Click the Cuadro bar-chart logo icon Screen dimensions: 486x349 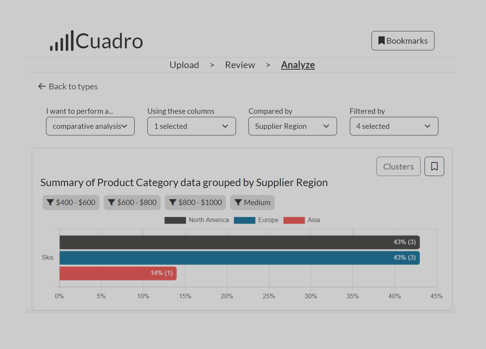(x=62, y=41)
